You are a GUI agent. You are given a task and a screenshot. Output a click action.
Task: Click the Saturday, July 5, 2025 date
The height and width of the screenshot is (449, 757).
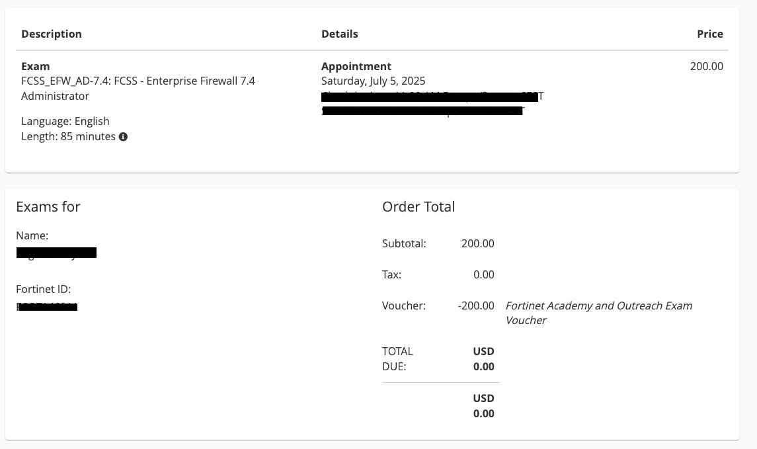coord(373,81)
